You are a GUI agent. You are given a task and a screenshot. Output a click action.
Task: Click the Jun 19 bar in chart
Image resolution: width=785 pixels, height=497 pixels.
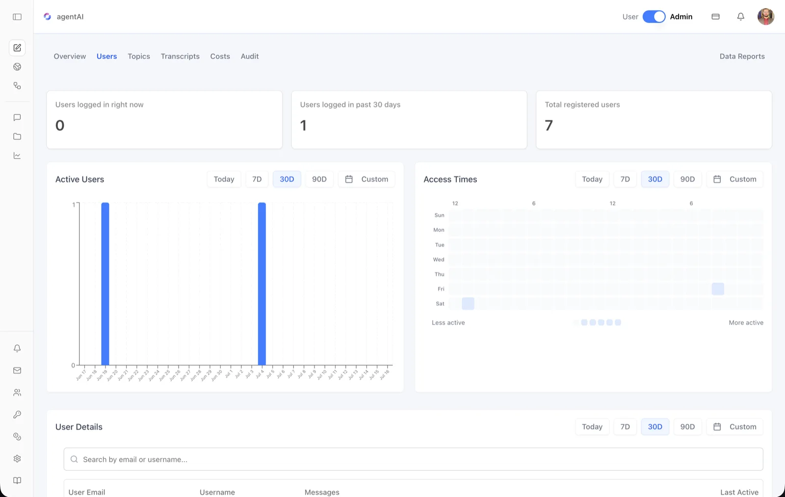pyautogui.click(x=105, y=284)
